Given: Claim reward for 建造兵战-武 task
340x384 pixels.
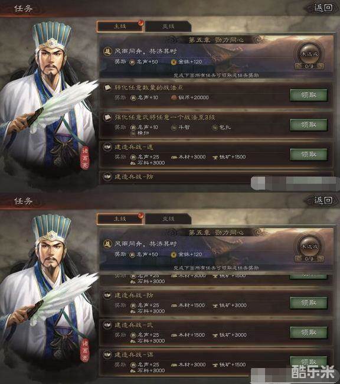Looking at the screenshot, I should click(x=309, y=333).
